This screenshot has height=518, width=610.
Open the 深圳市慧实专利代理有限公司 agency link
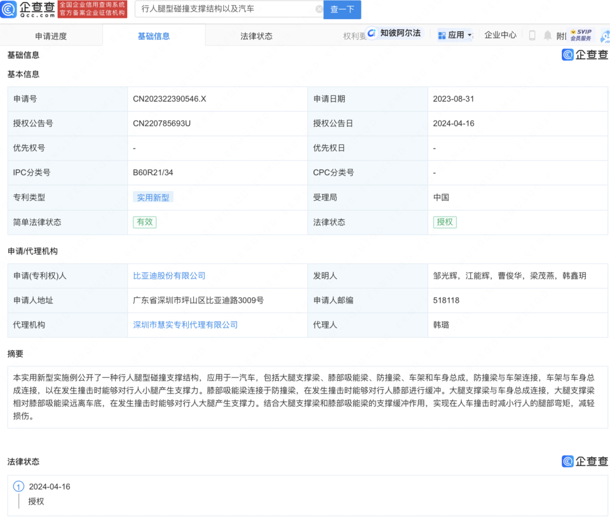(184, 325)
